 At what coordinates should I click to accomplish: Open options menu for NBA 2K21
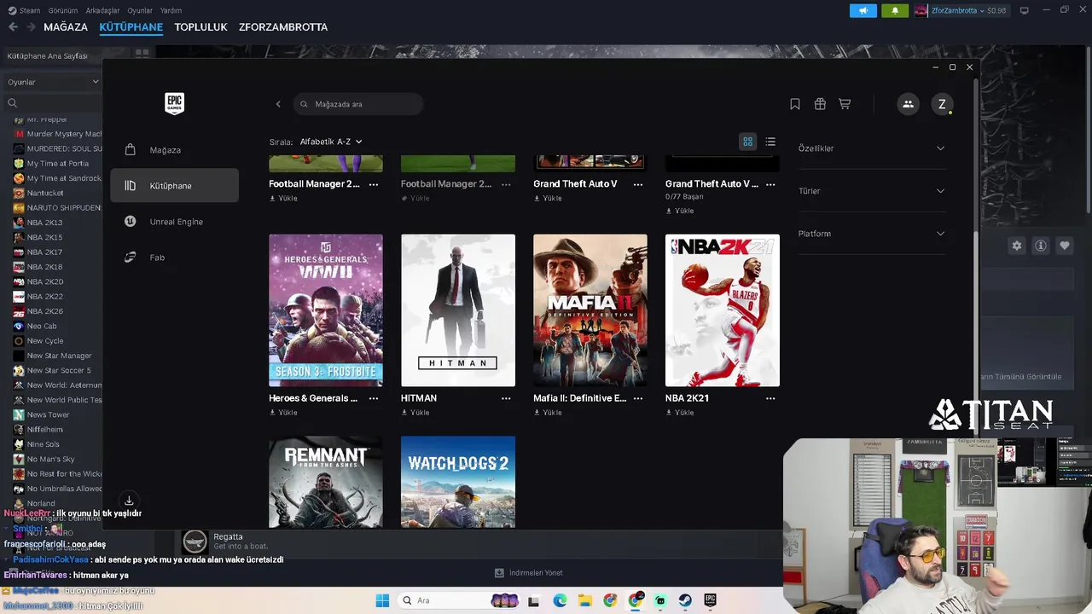click(x=770, y=398)
